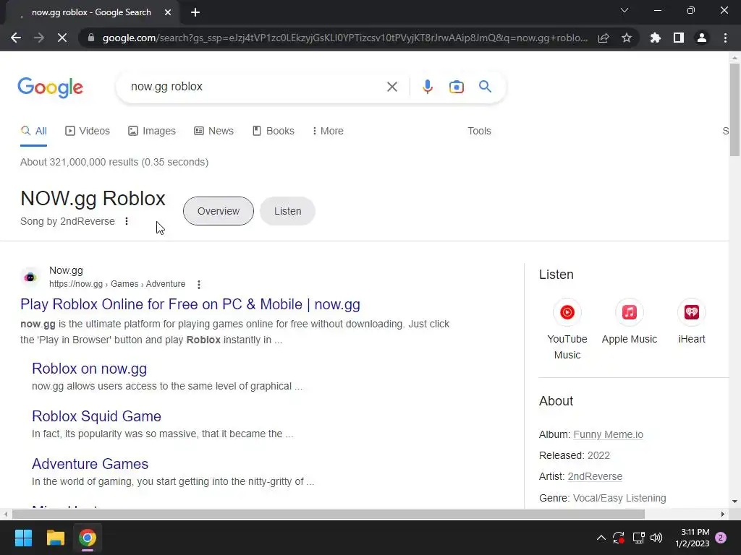Select the Listen chip
The height and width of the screenshot is (555, 741).
pos(287,211)
